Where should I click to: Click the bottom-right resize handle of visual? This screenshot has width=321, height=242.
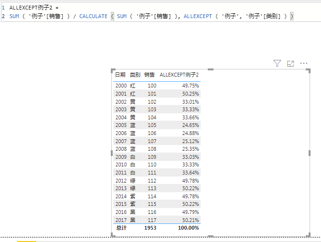click(309, 235)
